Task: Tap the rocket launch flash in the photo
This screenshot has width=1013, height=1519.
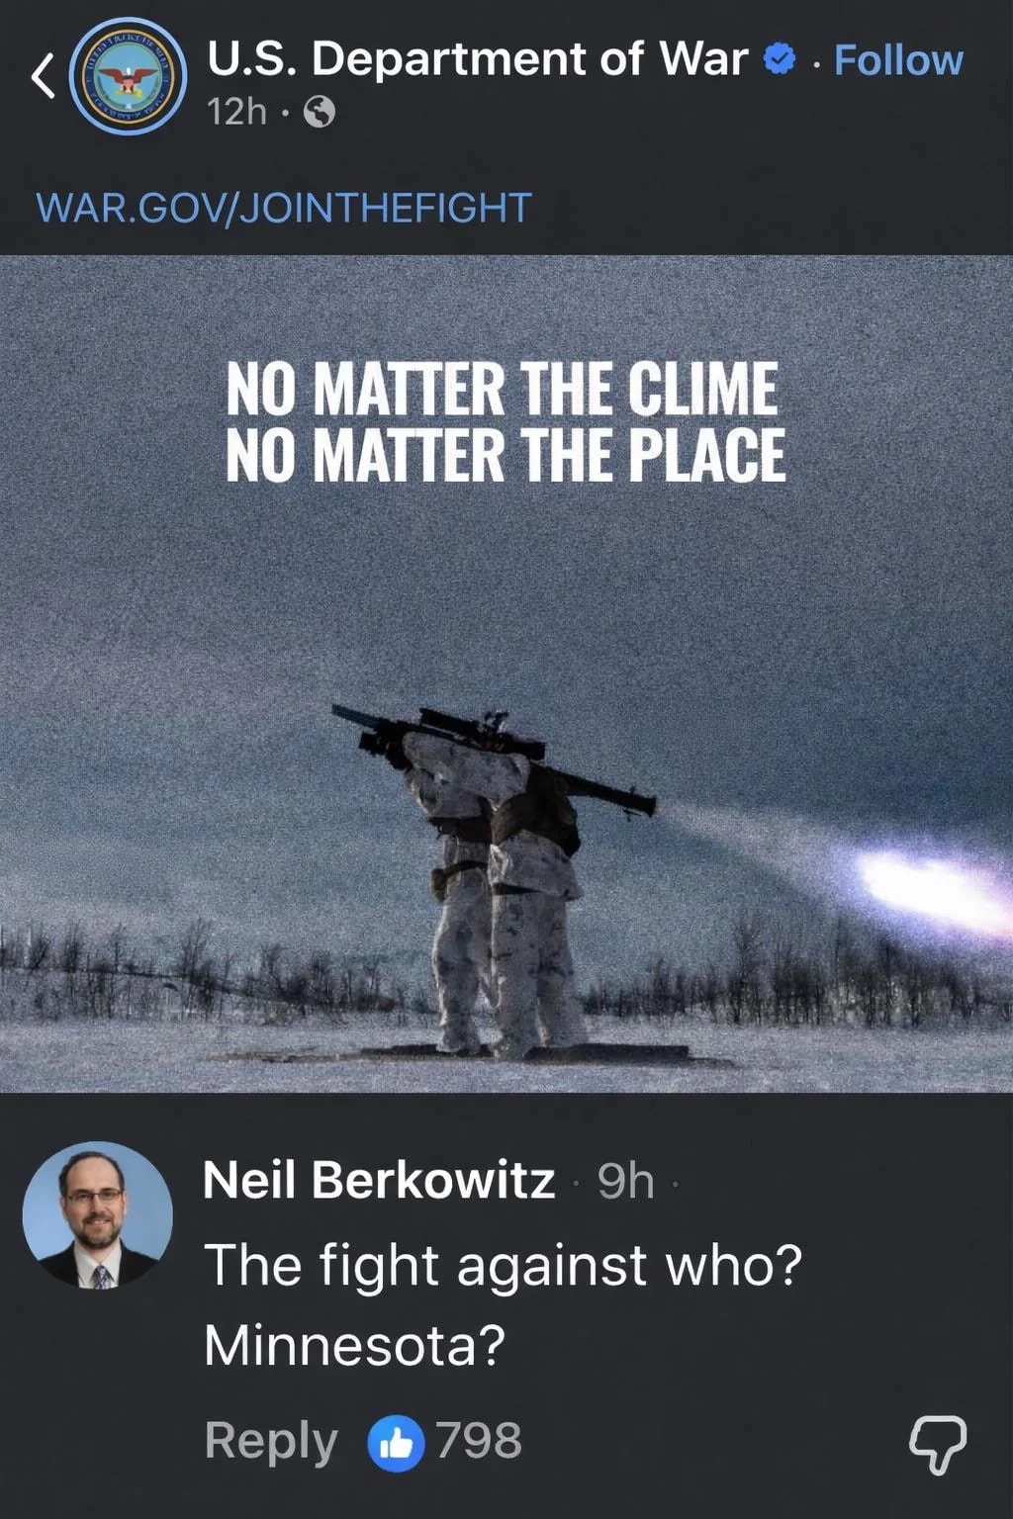Action: coord(930,889)
